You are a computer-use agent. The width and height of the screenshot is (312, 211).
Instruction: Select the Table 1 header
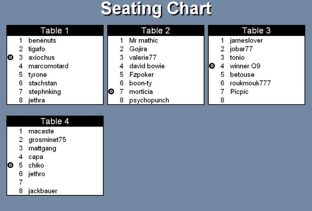[55, 30]
